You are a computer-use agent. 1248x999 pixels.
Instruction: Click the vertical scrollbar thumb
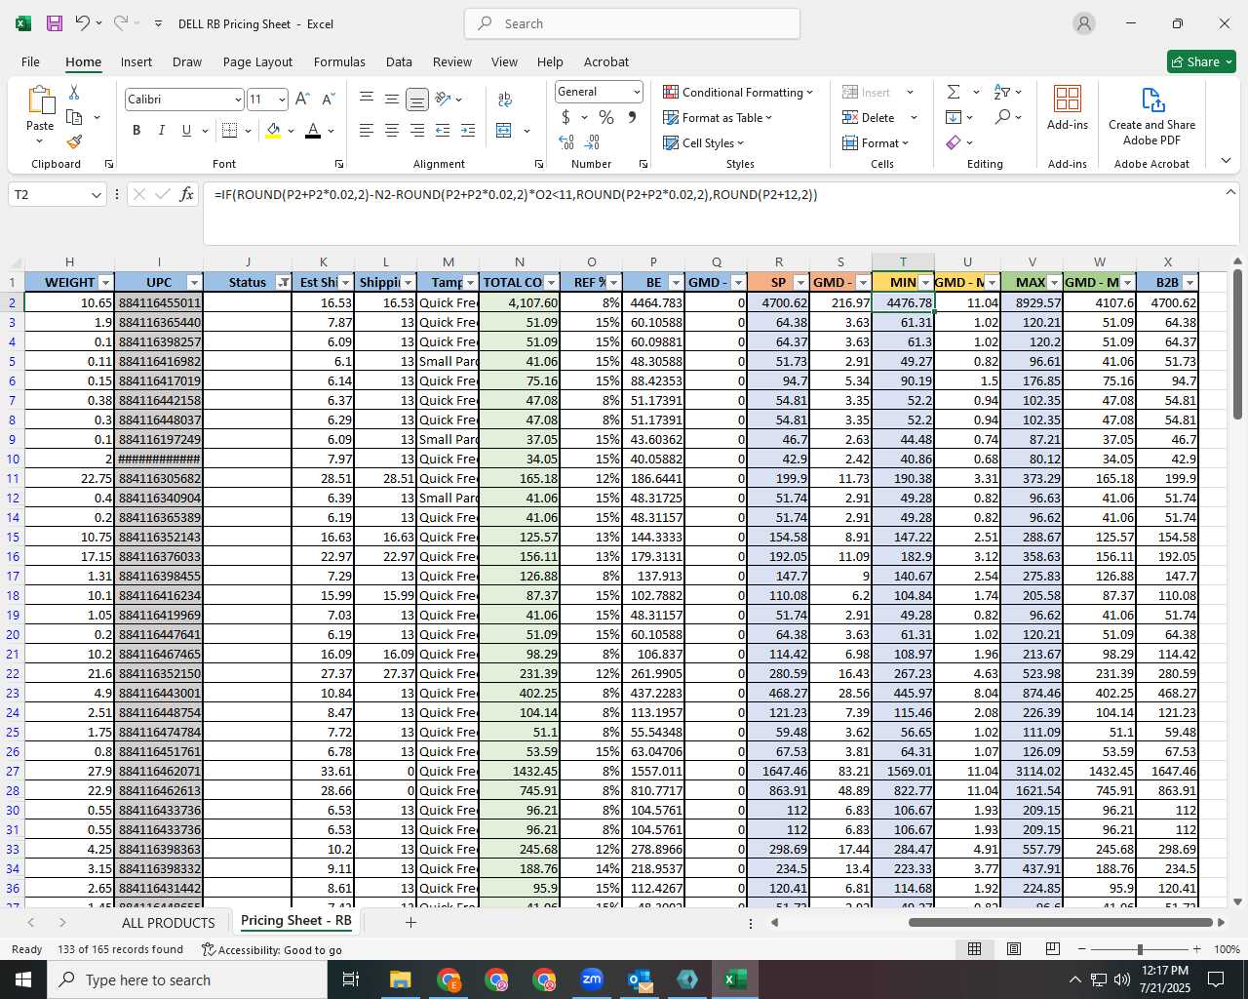coord(1237,346)
